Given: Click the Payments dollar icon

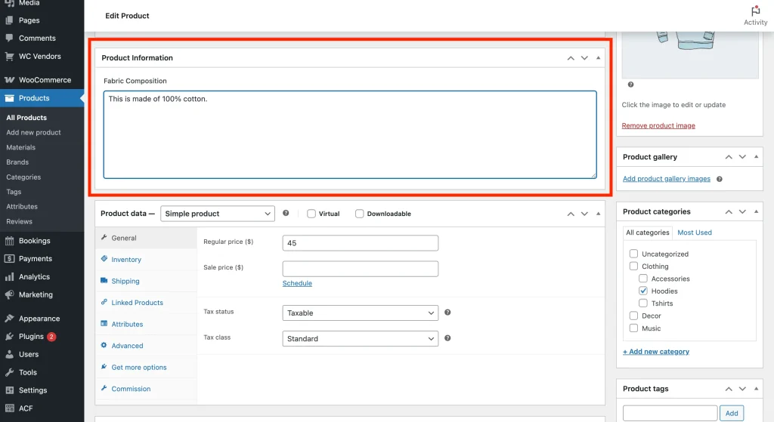Looking at the screenshot, I should (9, 258).
